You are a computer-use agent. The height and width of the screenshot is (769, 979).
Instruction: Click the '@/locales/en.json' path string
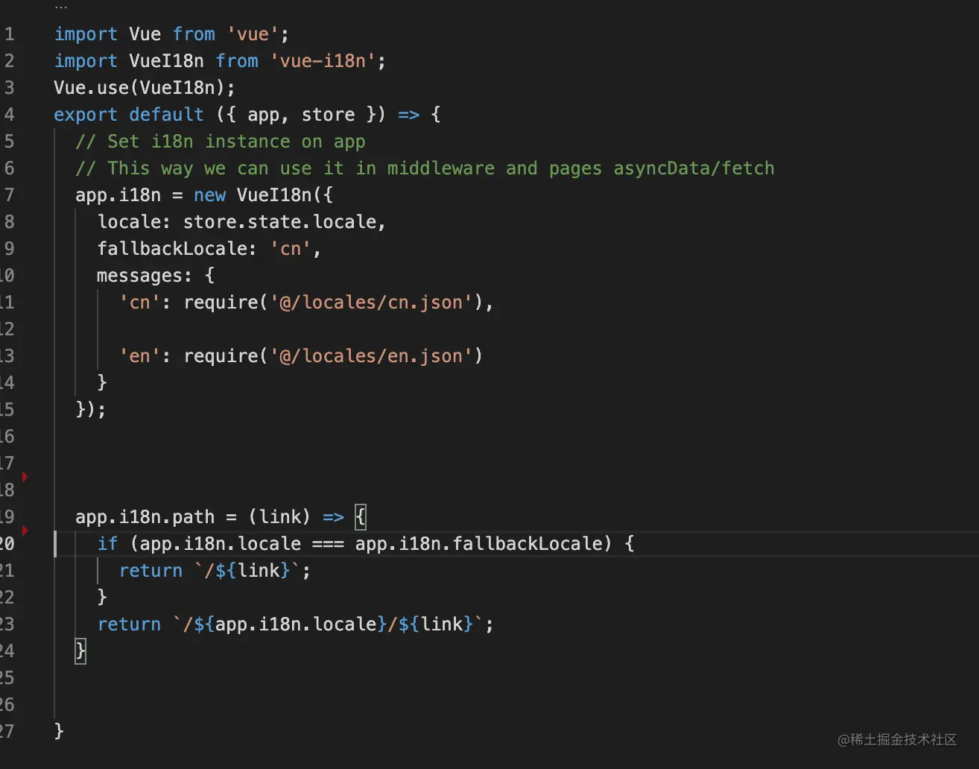point(371,356)
